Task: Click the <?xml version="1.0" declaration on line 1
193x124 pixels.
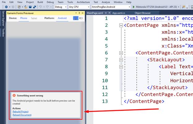Action: pos(151,18)
